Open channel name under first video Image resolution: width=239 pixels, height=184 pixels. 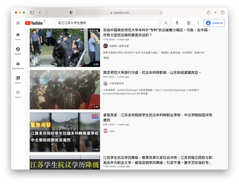coord(119,46)
